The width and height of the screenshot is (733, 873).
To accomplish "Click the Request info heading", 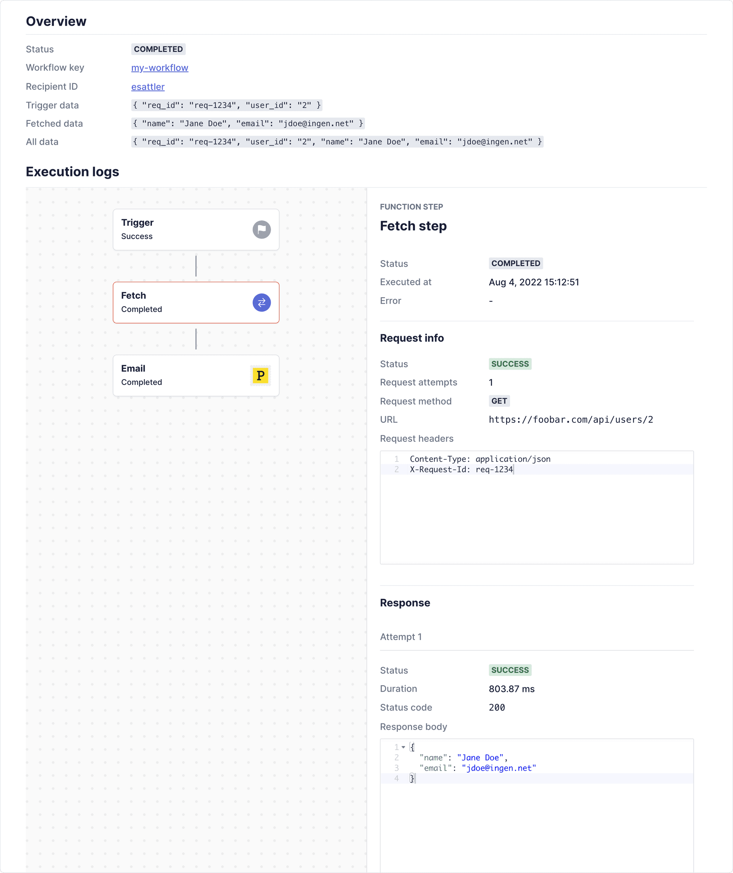I will 412,338.
